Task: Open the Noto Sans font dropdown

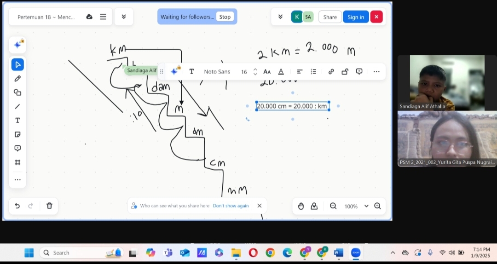Action: tap(217, 72)
